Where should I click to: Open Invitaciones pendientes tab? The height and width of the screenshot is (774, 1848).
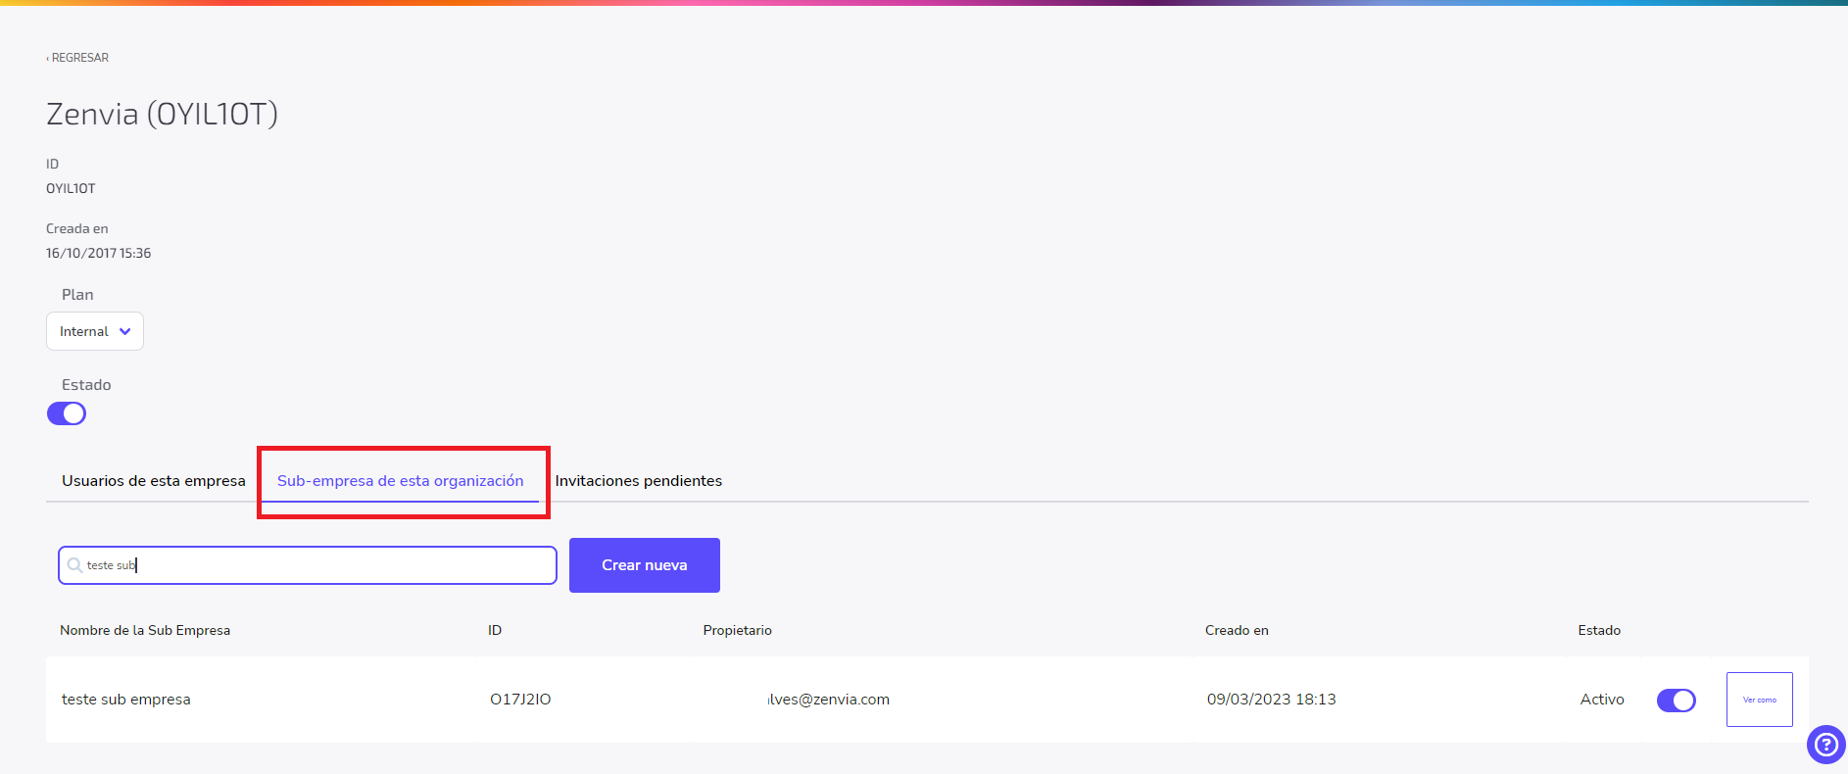[x=639, y=481]
